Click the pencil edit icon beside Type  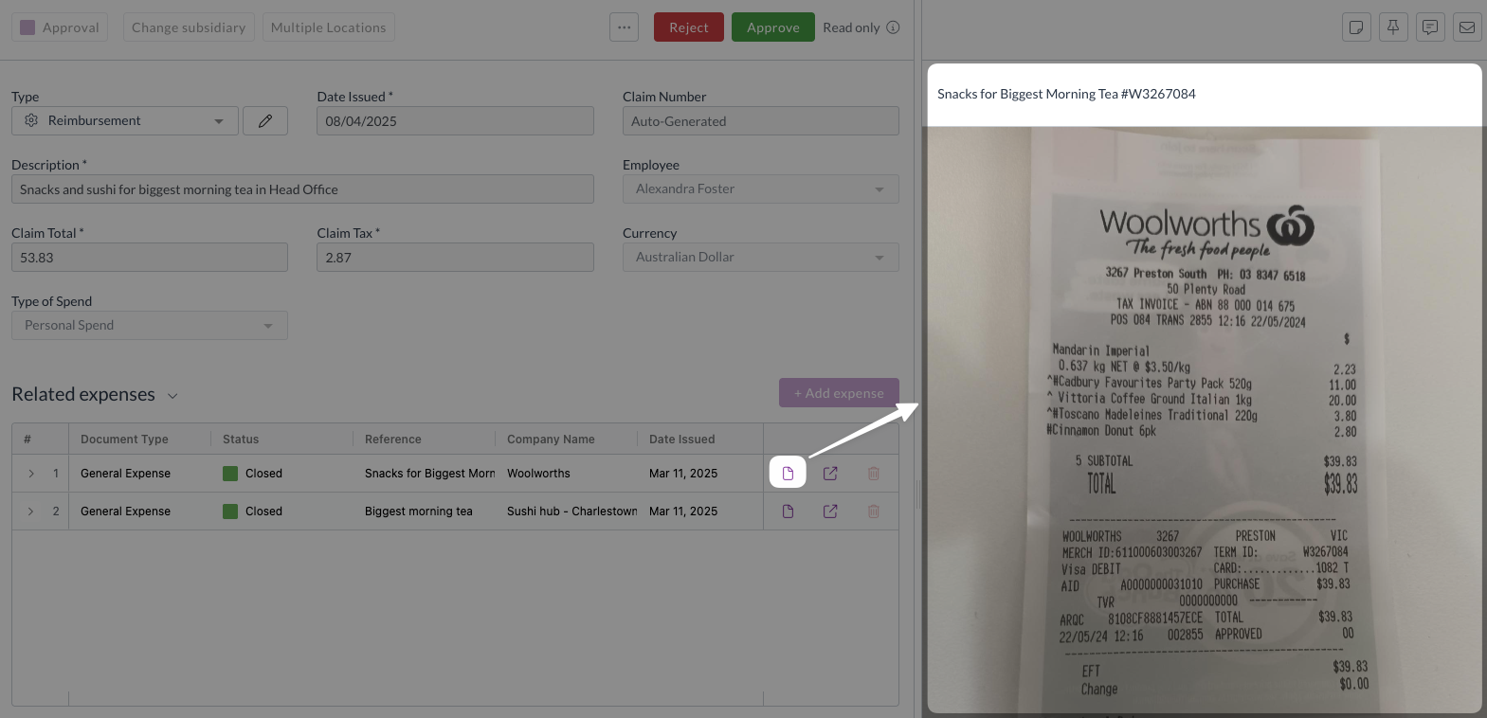265,120
